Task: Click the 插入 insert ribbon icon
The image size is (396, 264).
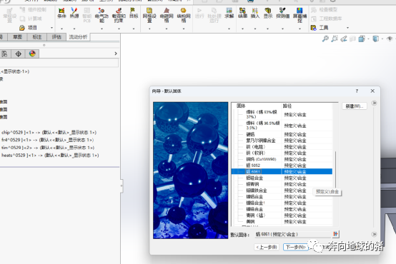Action: (255, 13)
